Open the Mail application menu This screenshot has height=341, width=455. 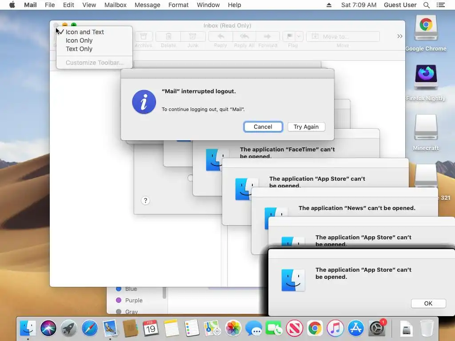click(x=30, y=5)
